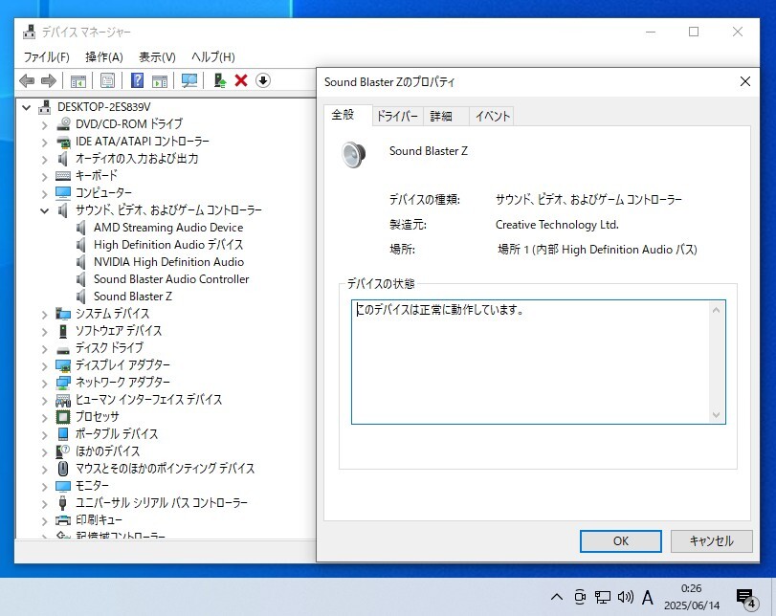
Task: Open the 表示(V) menu
Action: pos(157,57)
